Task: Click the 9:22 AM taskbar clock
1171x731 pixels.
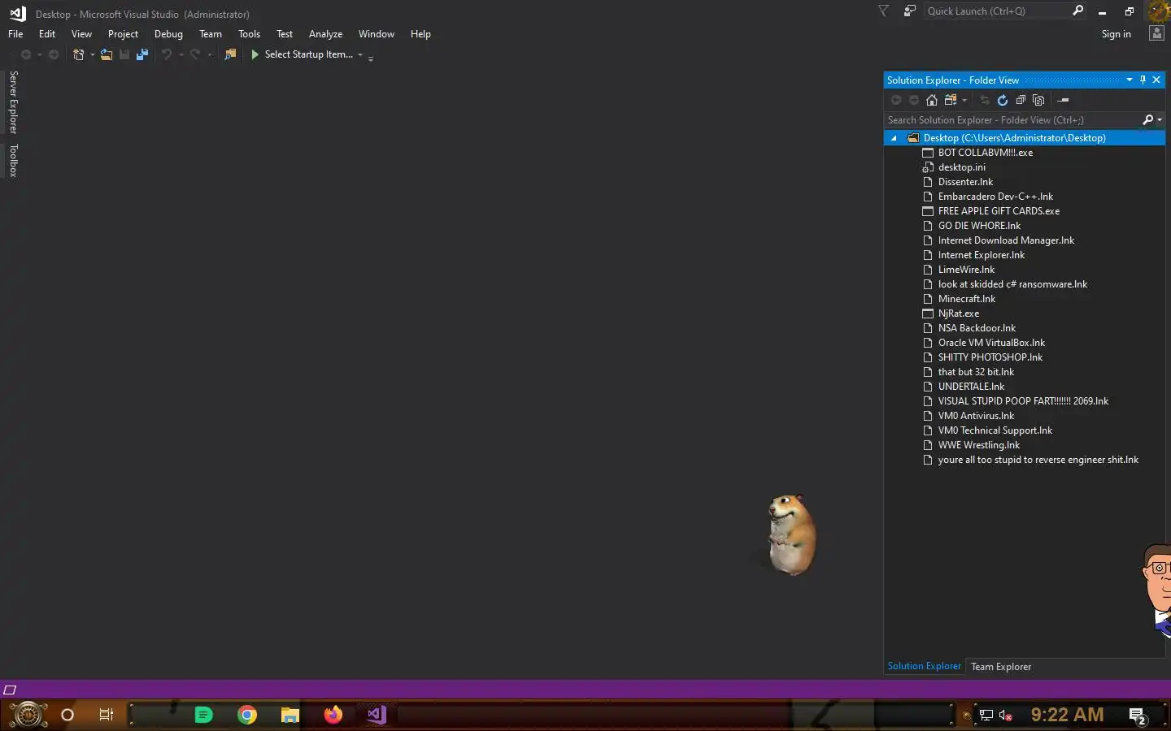Action: coord(1067,715)
